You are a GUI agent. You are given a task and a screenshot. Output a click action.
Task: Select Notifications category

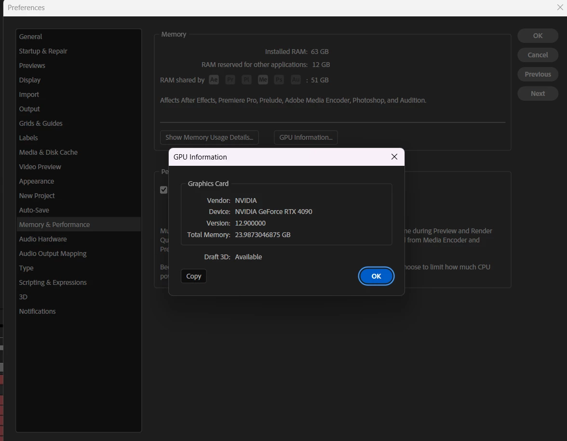tap(79, 311)
